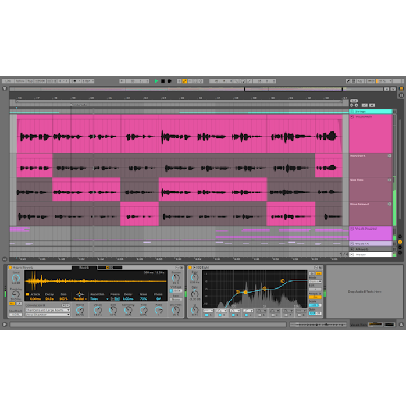Open the Chambers and Large Rooms dropdown
This screenshot has height=406, width=406.
pyautogui.click(x=47, y=310)
